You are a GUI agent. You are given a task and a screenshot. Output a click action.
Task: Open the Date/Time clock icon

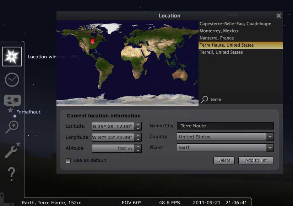click(x=12, y=80)
